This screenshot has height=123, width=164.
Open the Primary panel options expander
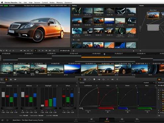tap(77, 83)
